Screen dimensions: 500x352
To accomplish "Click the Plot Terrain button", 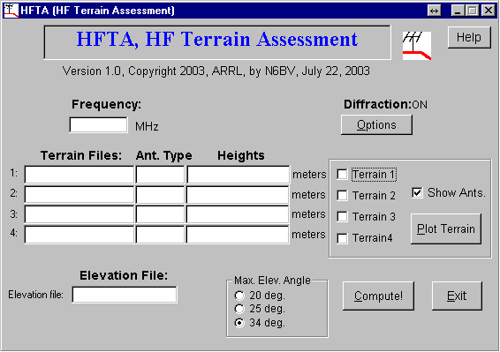I will pyautogui.click(x=446, y=228).
